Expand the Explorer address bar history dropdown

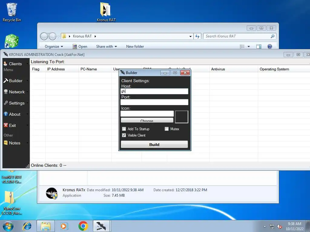click(x=190, y=36)
